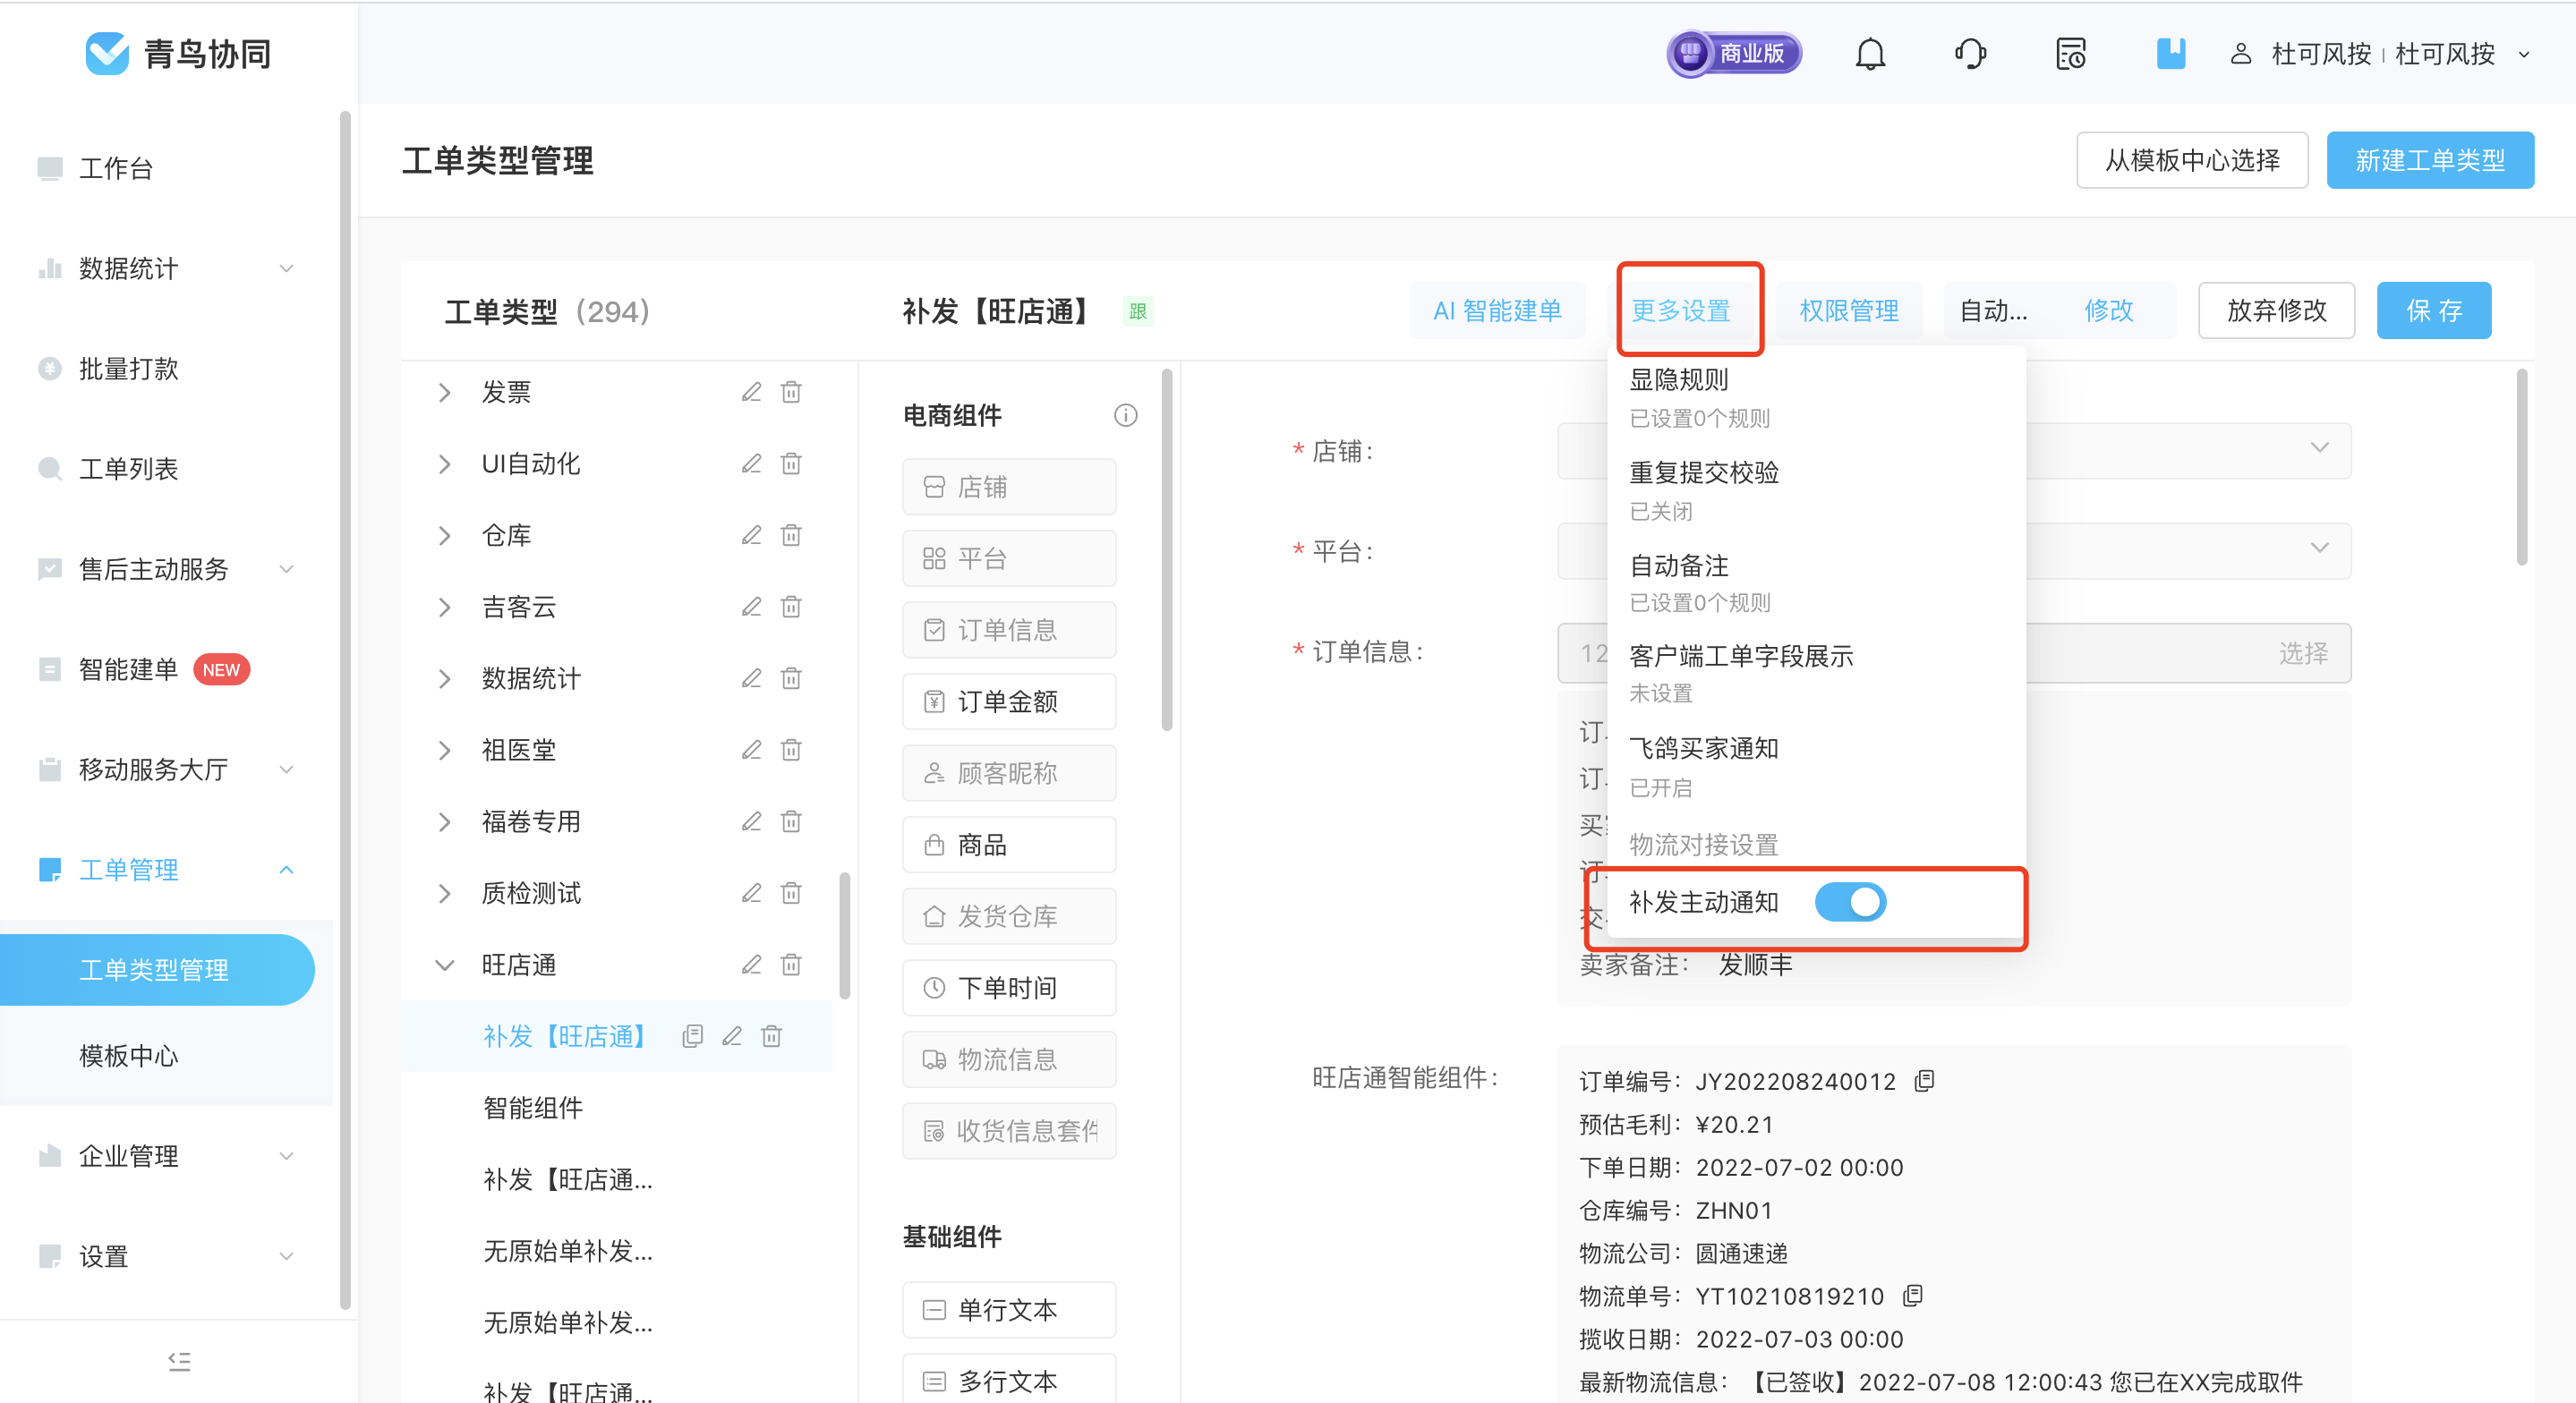Expand the 发票 tree node
Viewport: 2576px width, 1403px height.
tap(445, 393)
